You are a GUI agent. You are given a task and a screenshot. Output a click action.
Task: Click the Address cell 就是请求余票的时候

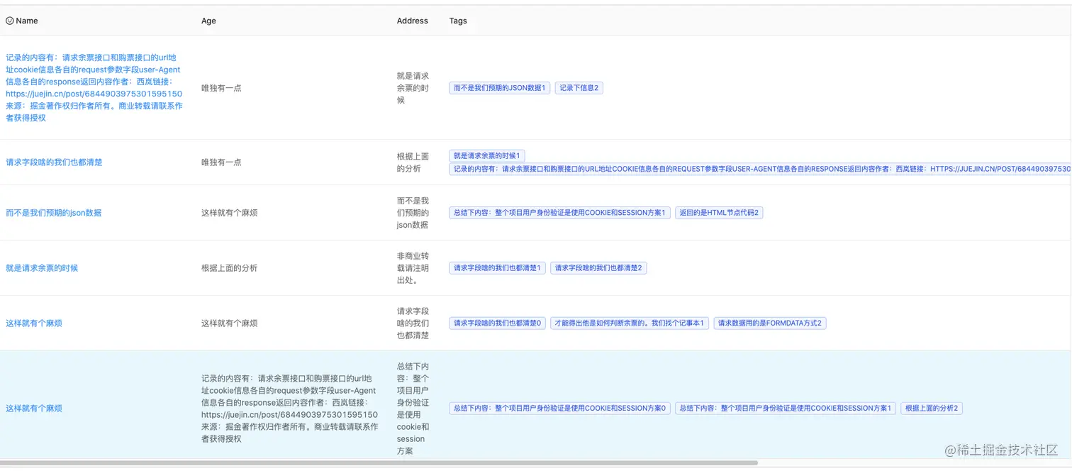413,88
